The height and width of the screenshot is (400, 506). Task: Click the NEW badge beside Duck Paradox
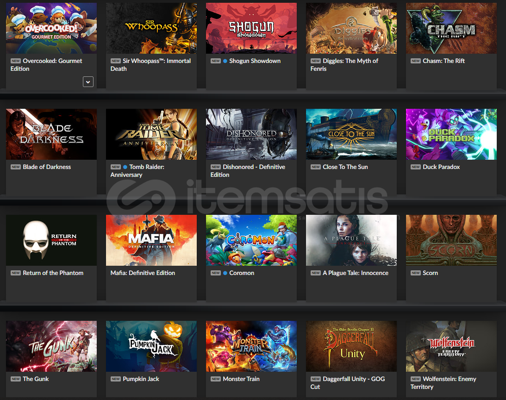[416, 167]
